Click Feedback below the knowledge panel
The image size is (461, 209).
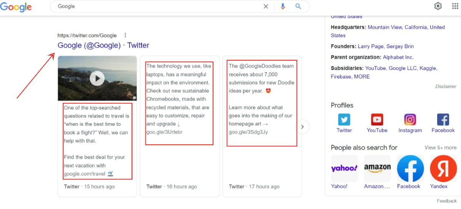point(447,201)
